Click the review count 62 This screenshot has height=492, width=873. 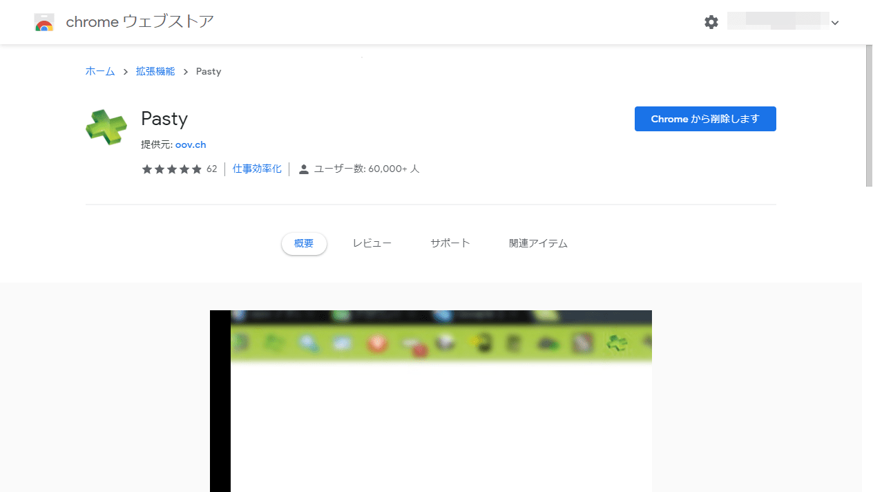click(x=211, y=169)
